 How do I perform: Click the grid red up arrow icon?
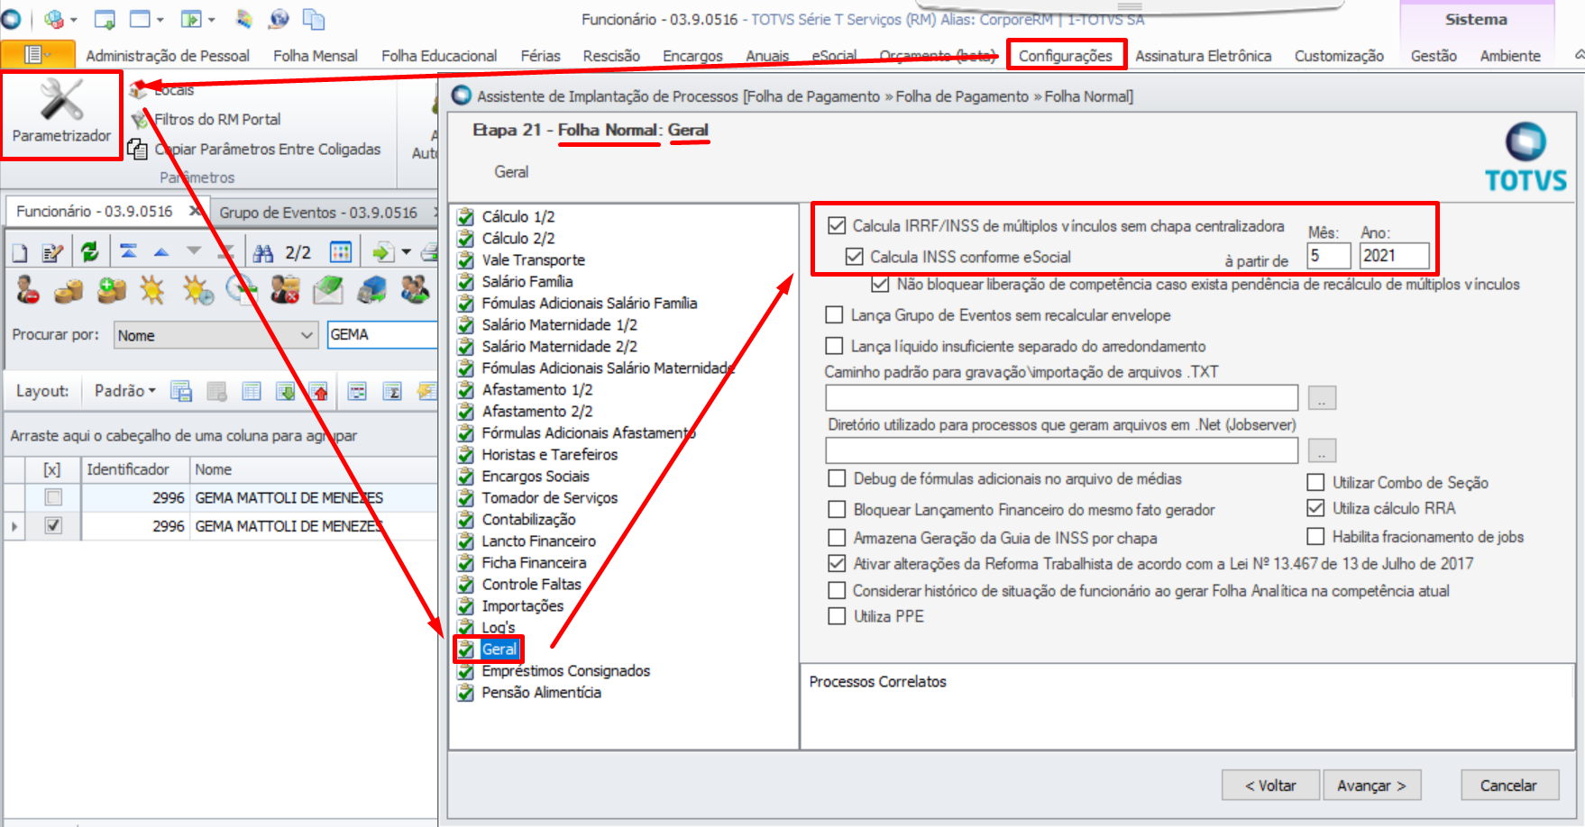tap(319, 391)
